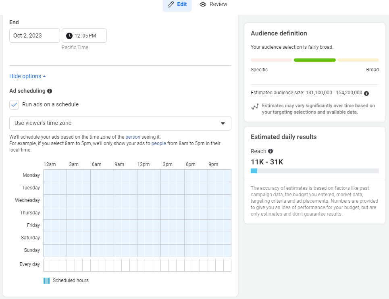Click the people link in the example sentence
This screenshot has width=389, height=299.
(159, 143)
